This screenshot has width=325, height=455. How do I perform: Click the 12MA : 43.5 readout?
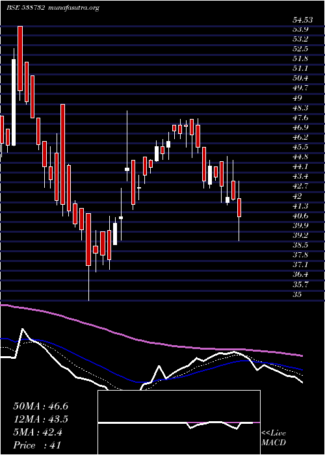tap(41, 420)
